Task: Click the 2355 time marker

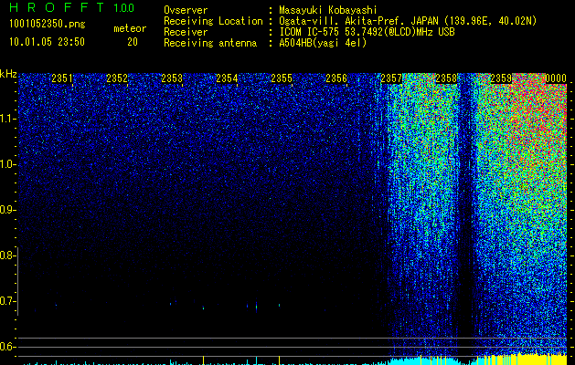Action: tap(282, 78)
